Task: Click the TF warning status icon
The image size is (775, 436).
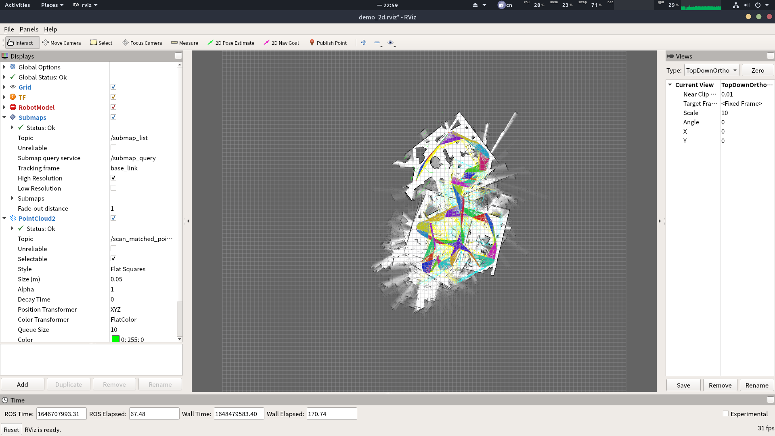Action: tap(13, 97)
